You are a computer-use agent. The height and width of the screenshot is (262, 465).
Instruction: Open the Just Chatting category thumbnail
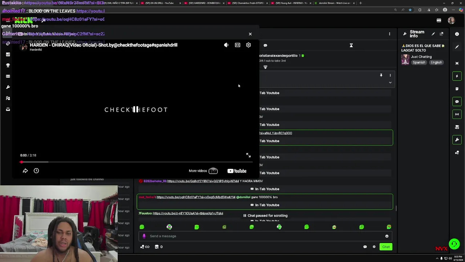pyautogui.click(x=405, y=59)
